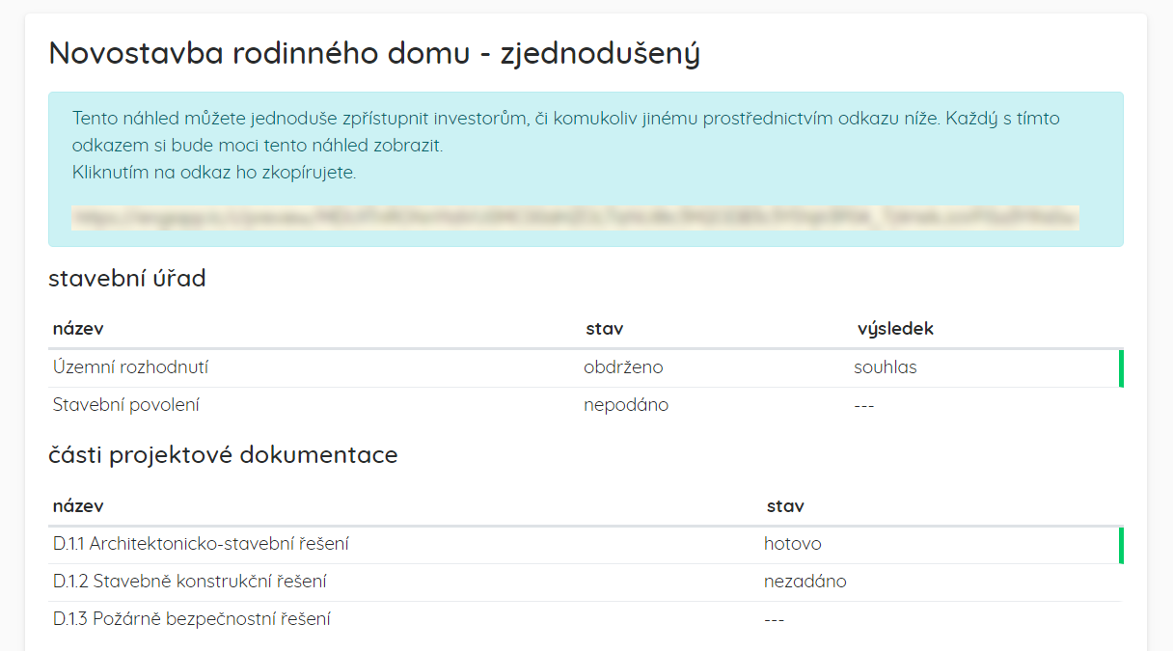Click the page title 'Novostavba rodinného domu - zjednodušený'
This screenshot has height=651, width=1173.
pyautogui.click(x=374, y=54)
